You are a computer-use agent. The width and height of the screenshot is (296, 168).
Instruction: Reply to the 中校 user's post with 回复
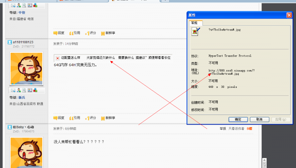pyautogui.click(x=59, y=33)
